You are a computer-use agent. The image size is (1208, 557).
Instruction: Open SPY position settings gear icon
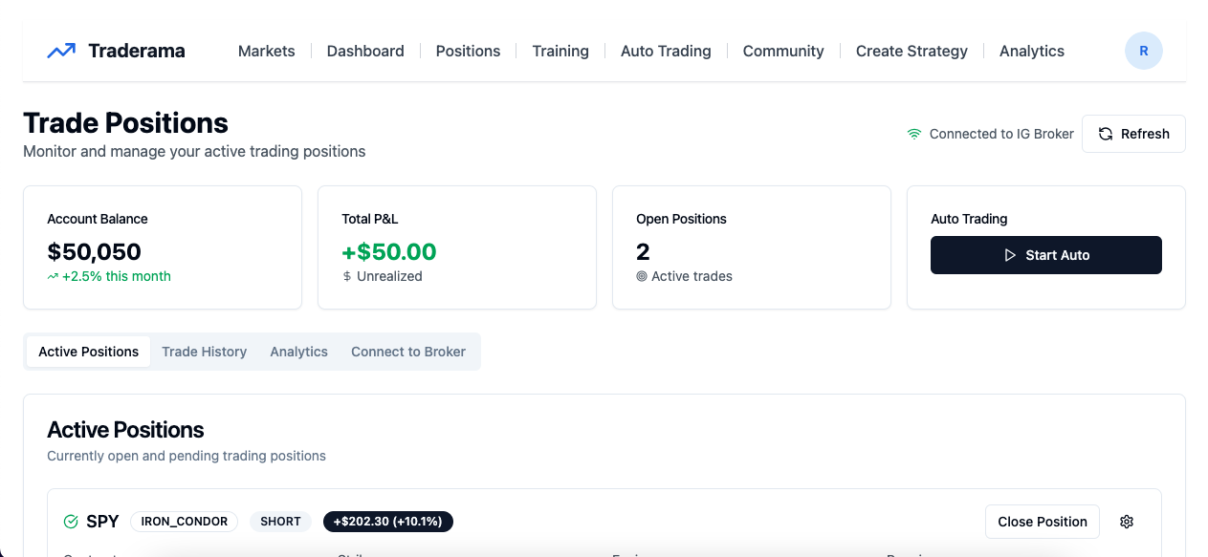coord(1127,522)
